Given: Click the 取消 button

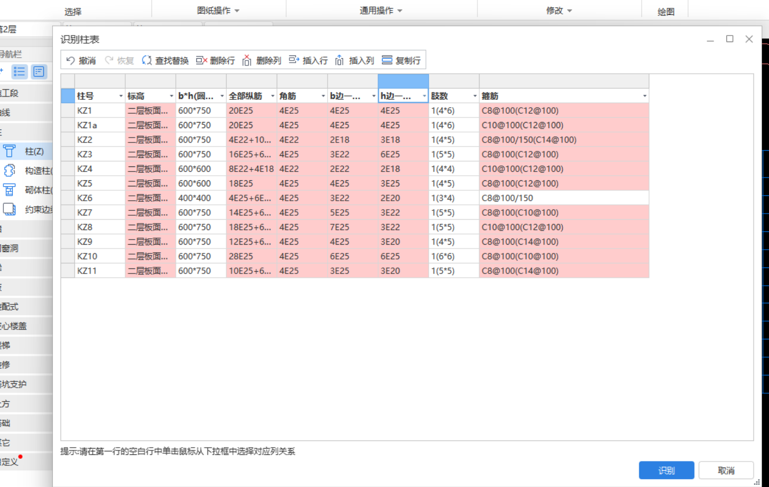Looking at the screenshot, I should 726,470.
